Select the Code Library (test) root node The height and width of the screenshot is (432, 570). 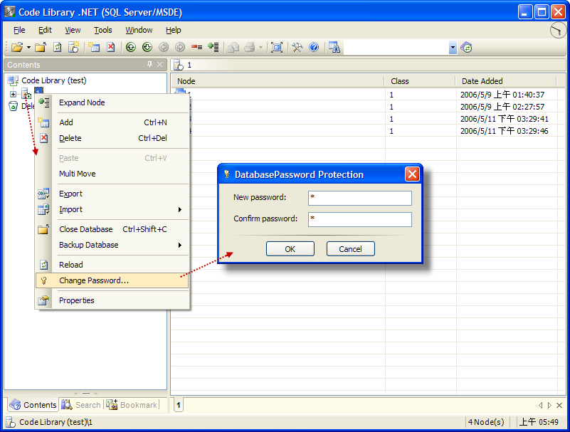pos(54,80)
